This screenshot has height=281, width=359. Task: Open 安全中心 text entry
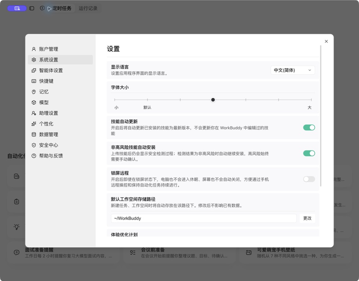pyautogui.click(x=48, y=145)
